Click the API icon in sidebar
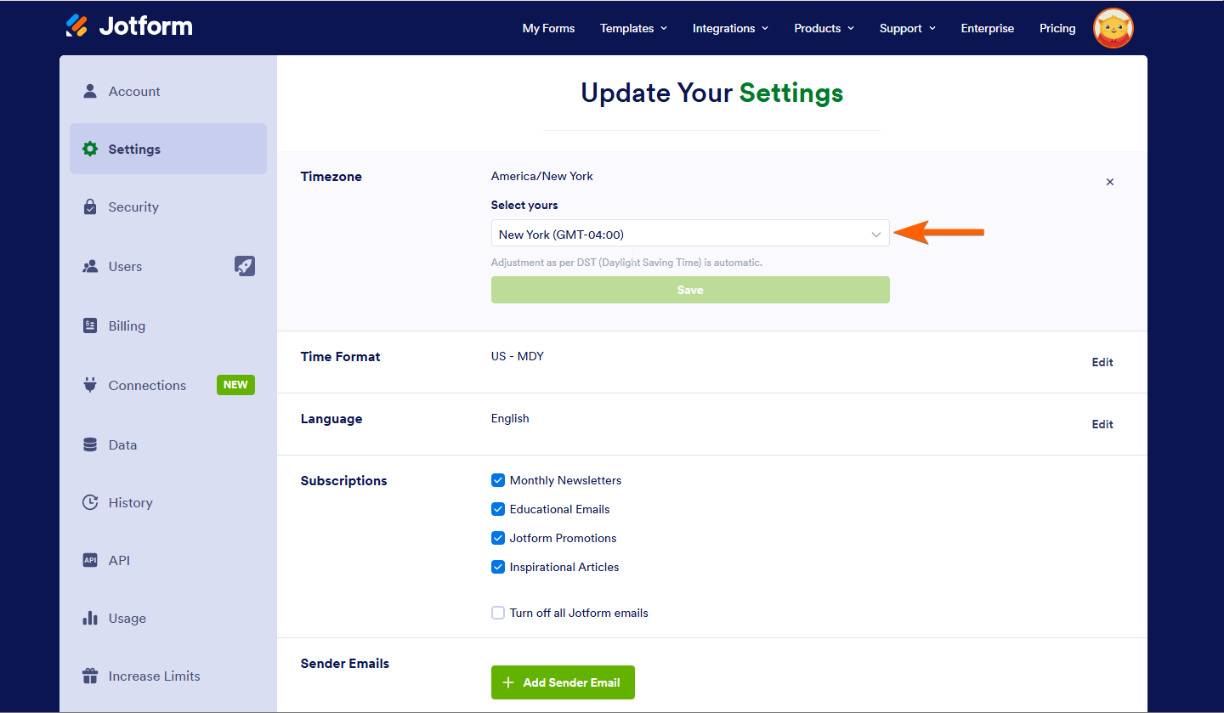 click(x=90, y=560)
